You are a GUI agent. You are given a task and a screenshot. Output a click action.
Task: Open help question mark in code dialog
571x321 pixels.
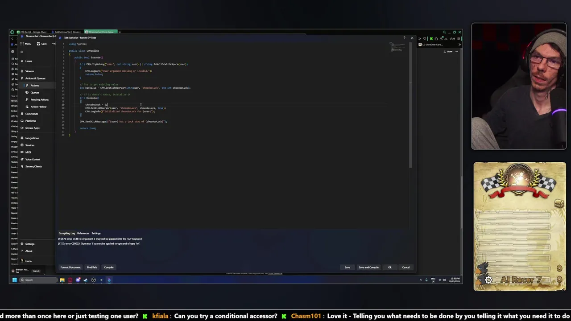[x=405, y=38]
